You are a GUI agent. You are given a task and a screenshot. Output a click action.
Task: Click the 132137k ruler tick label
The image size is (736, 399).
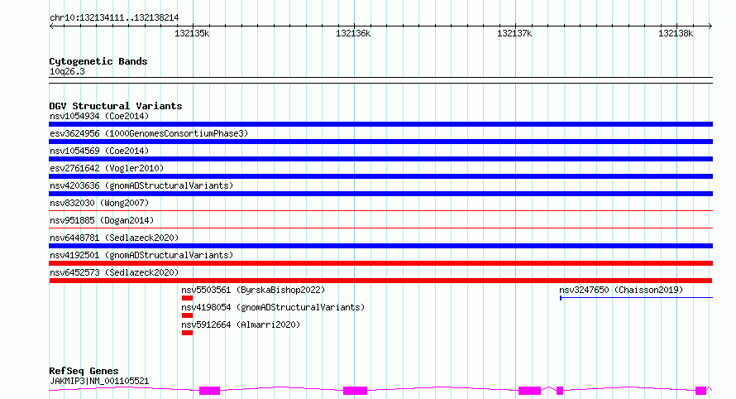pyautogui.click(x=514, y=33)
